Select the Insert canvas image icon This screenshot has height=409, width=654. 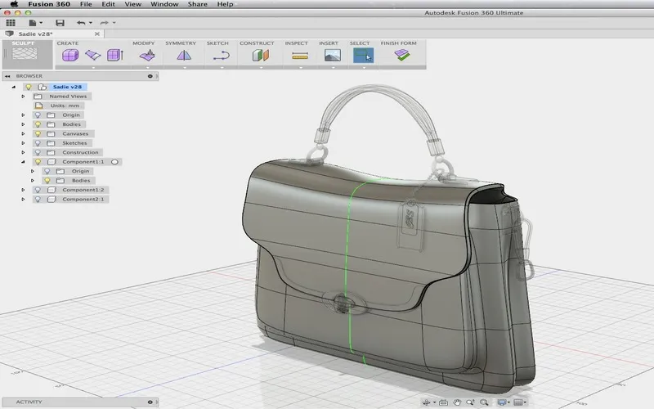(x=333, y=55)
